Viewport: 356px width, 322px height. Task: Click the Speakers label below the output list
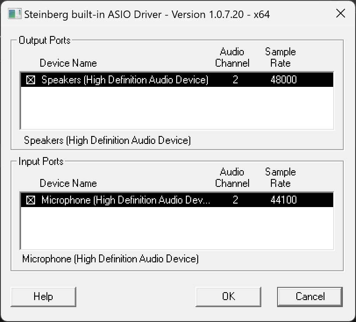[x=107, y=140]
